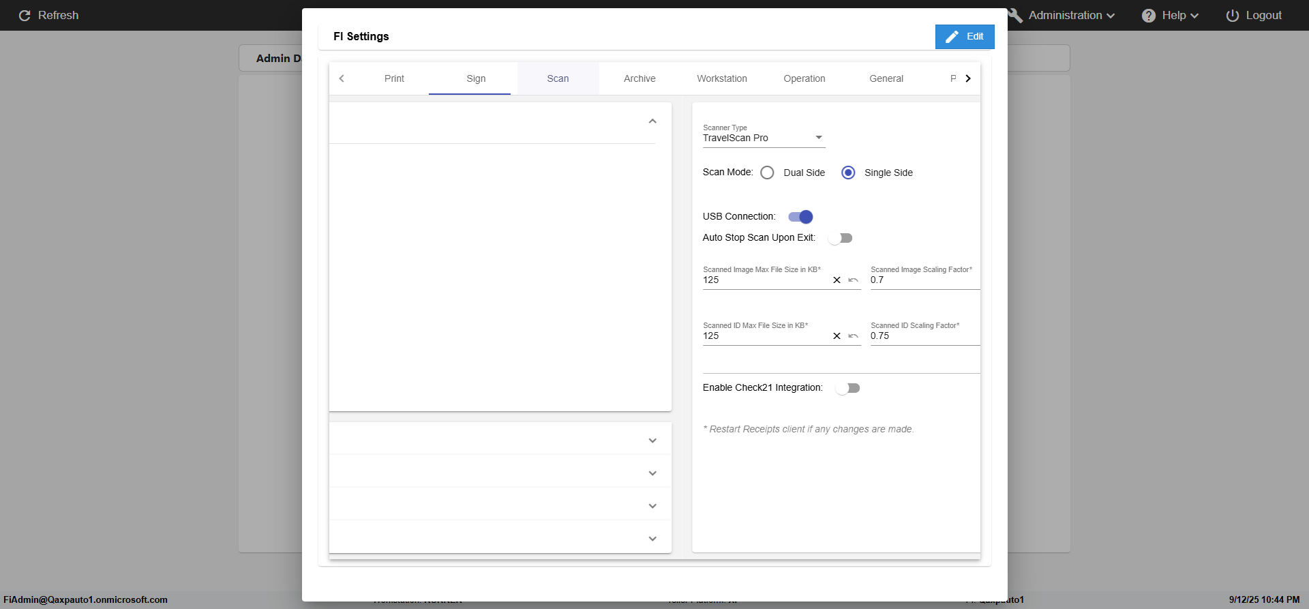Click the clear X icon in Scanned Image Max File Size field
The height and width of the screenshot is (609, 1309).
point(837,280)
